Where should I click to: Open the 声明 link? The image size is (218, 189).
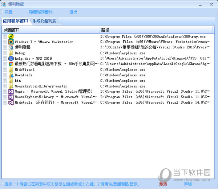coord(188,184)
